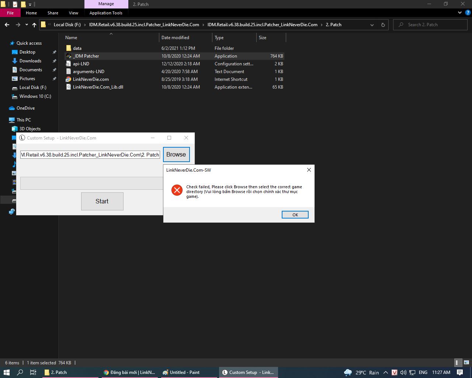The width and height of the screenshot is (472, 378).
Task: Click Browse in Custom Setup window
Action: tap(176, 155)
